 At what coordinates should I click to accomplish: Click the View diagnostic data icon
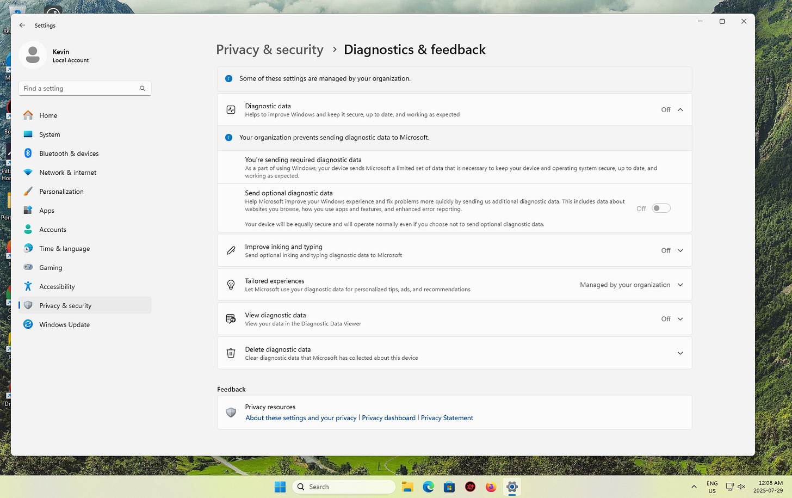coord(231,319)
